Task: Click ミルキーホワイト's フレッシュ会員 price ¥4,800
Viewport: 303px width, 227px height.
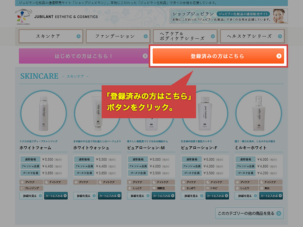Action: [x=256, y=166]
